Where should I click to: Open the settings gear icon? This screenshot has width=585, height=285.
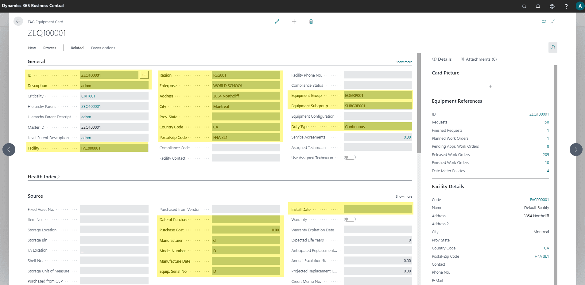click(x=552, y=6)
